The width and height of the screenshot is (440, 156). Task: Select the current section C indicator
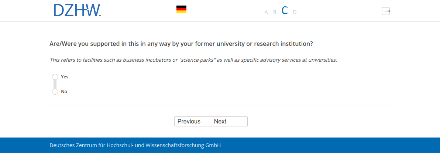coord(285,11)
